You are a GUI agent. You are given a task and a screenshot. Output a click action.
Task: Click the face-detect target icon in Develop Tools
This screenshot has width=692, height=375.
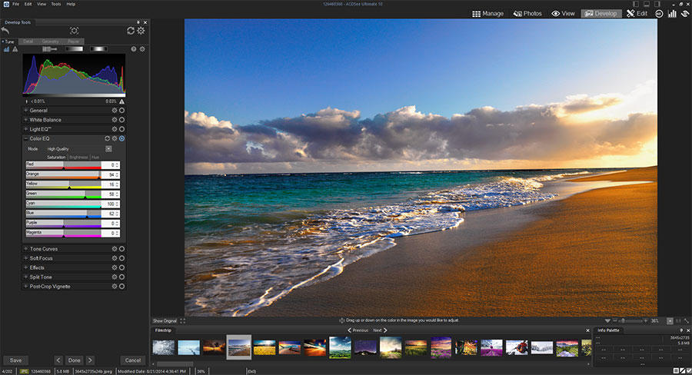(x=74, y=31)
